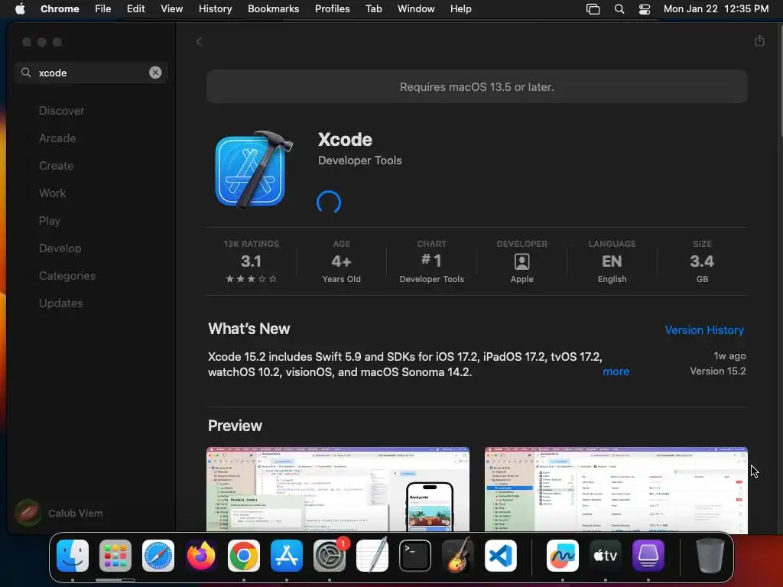Viewport: 783px width, 587px height.
Task: Open the Discover section
Action: point(61,111)
